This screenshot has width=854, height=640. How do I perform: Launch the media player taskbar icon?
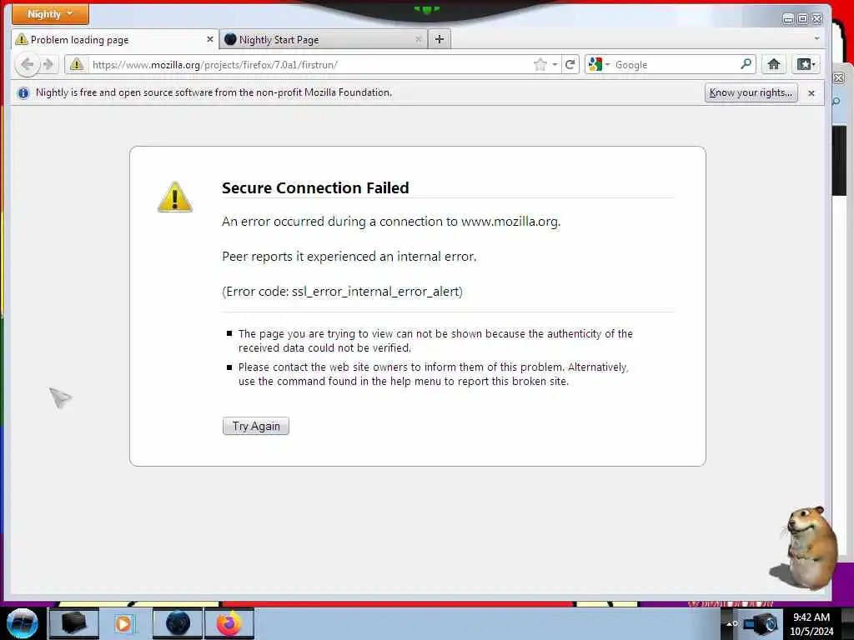click(x=125, y=623)
